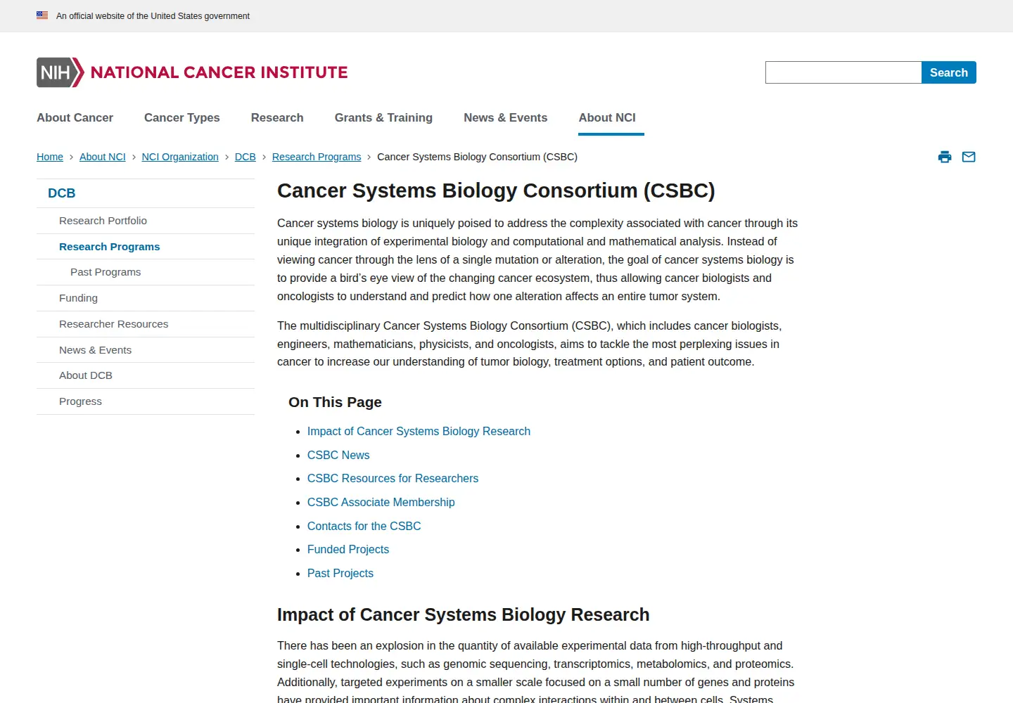Open the About Cancer menu
The width and height of the screenshot is (1013, 703).
click(x=75, y=117)
